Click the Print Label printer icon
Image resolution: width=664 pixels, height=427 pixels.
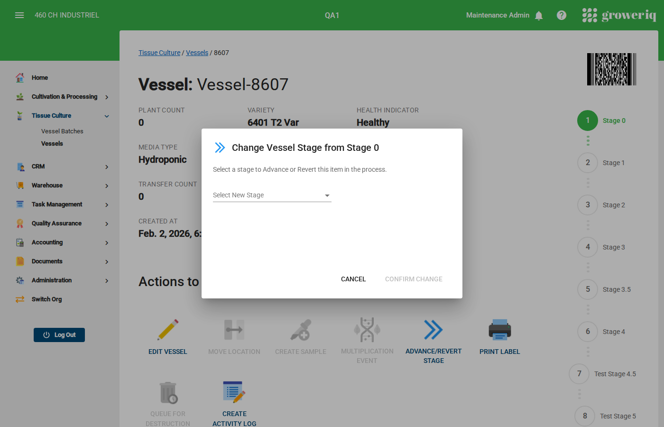499,329
